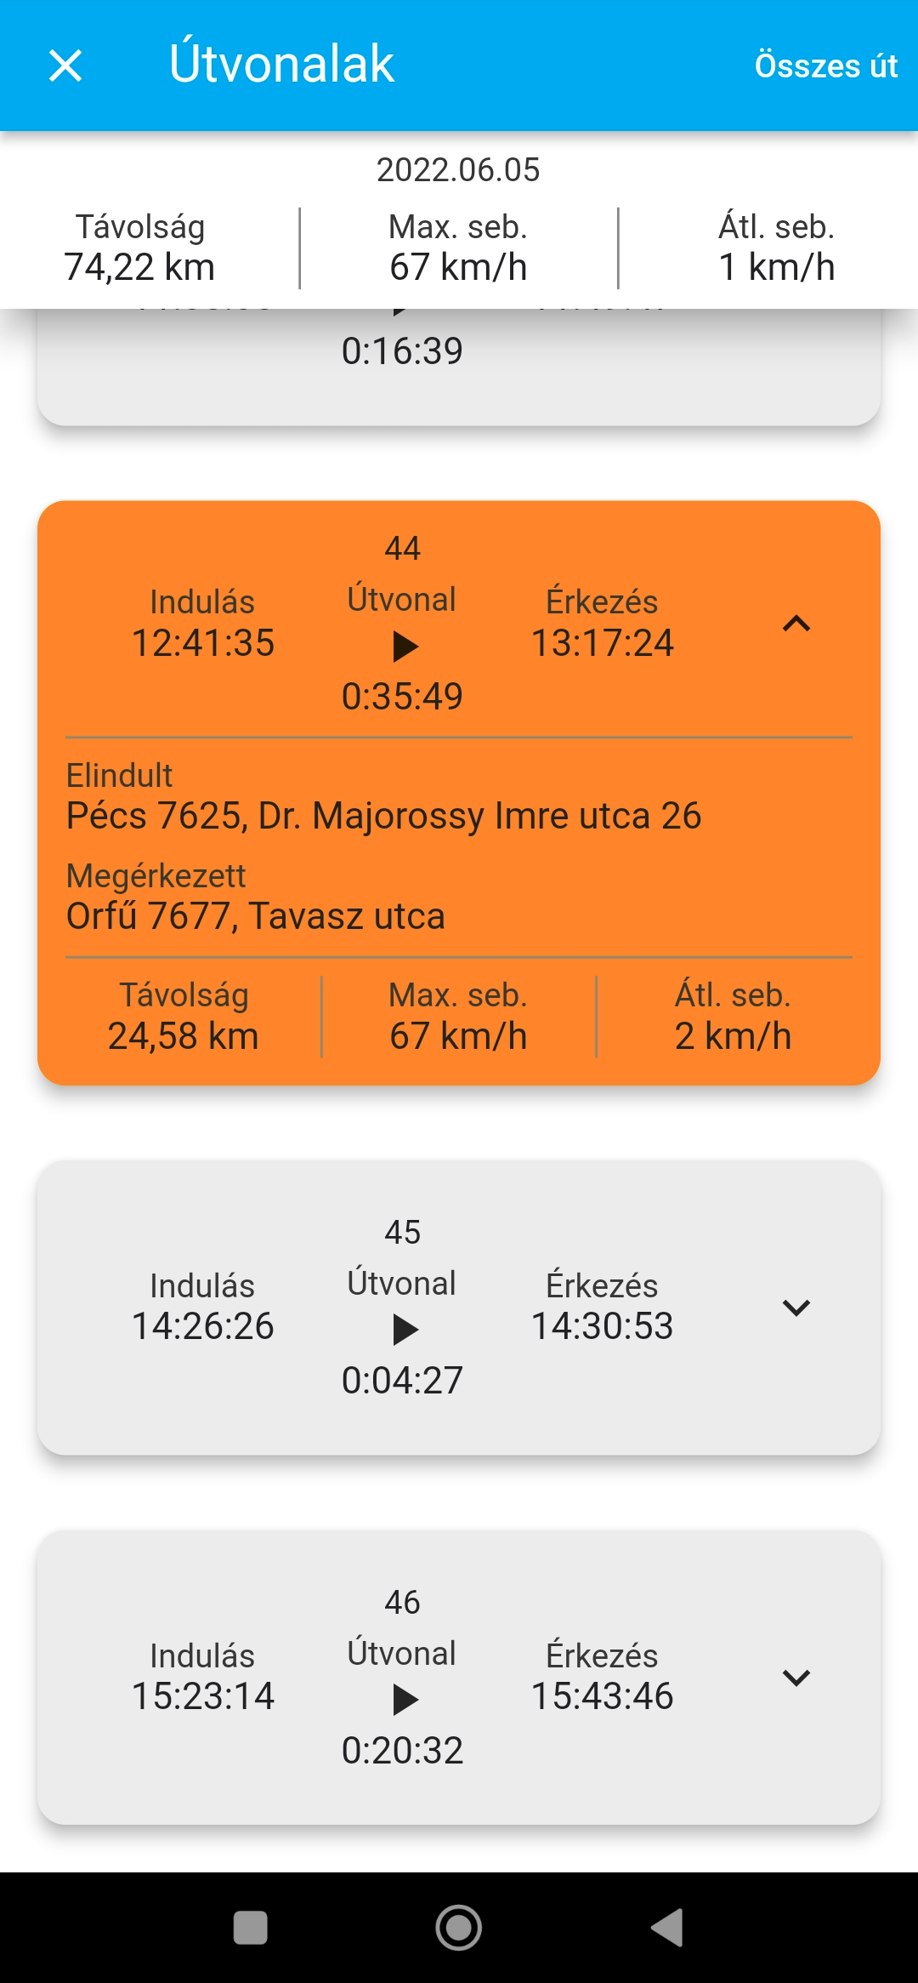Play route 44 with the triangle icon
Screen dimensions: 918x1983
pyautogui.click(x=405, y=647)
